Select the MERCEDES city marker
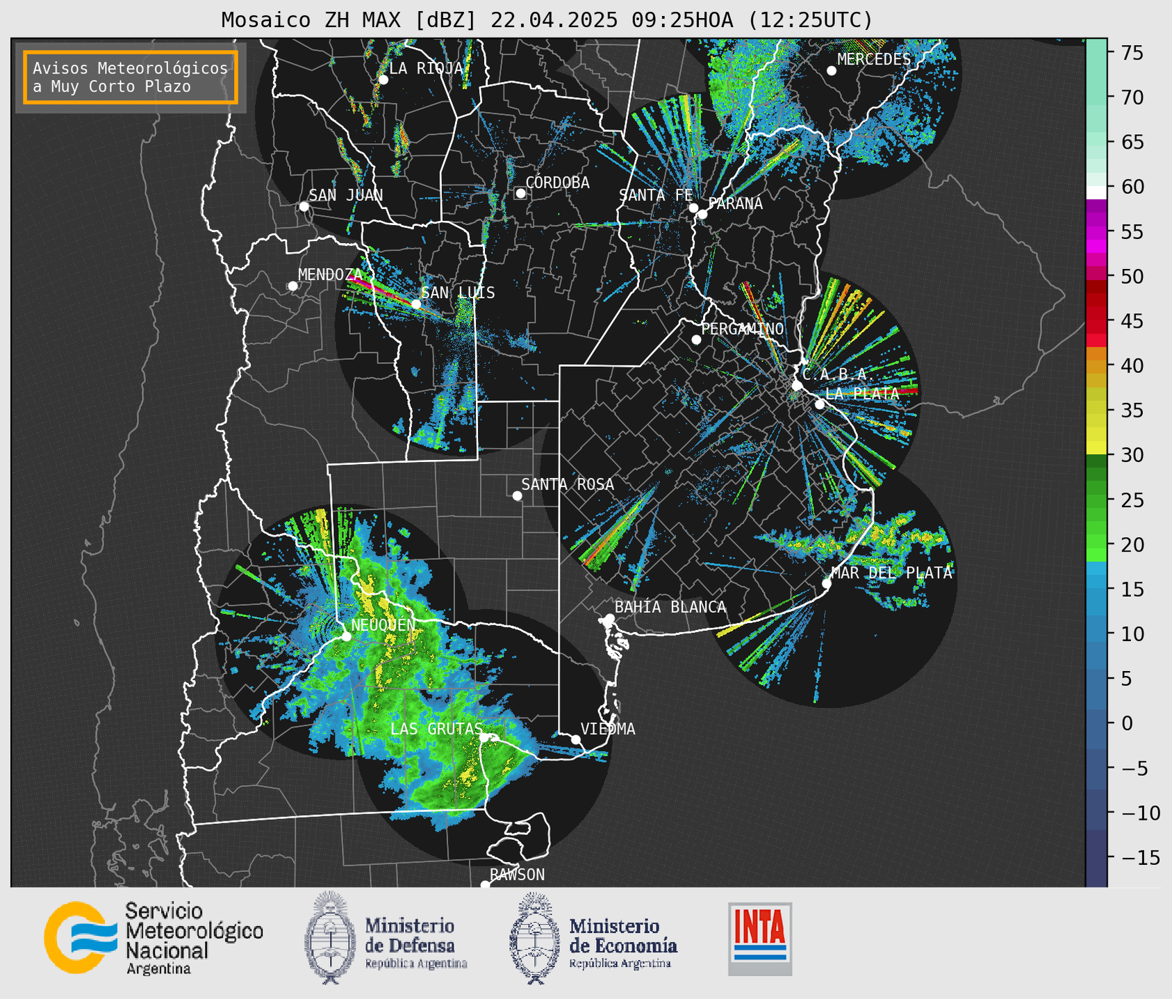This screenshot has width=1172, height=999. pos(832,71)
